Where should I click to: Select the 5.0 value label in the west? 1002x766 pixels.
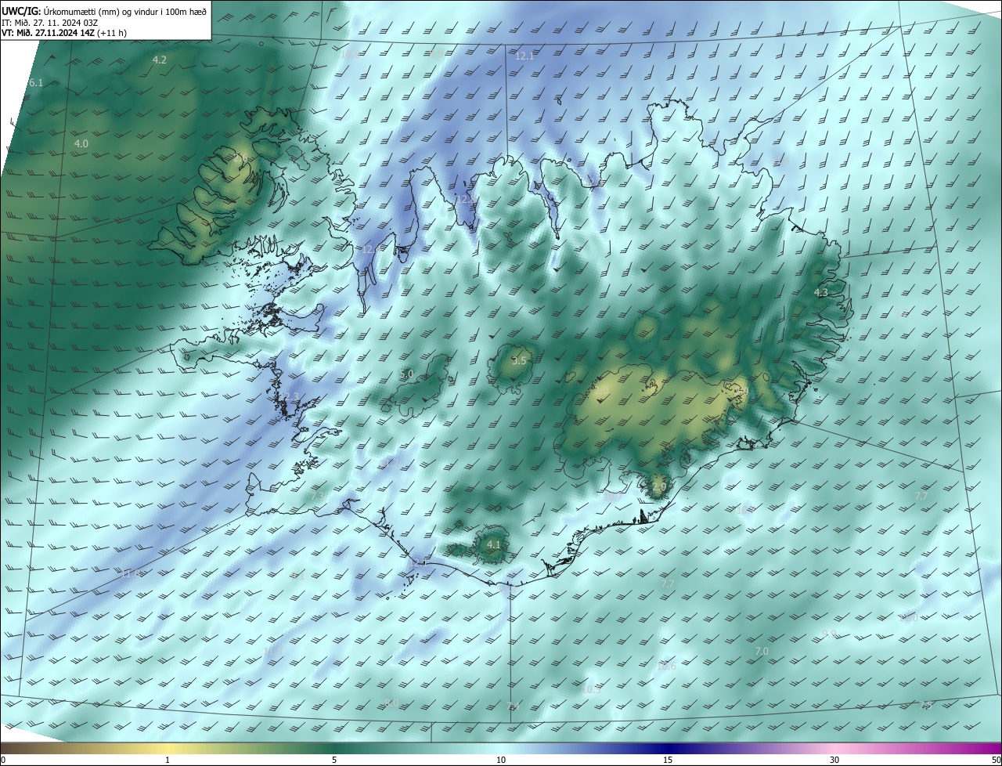point(406,374)
